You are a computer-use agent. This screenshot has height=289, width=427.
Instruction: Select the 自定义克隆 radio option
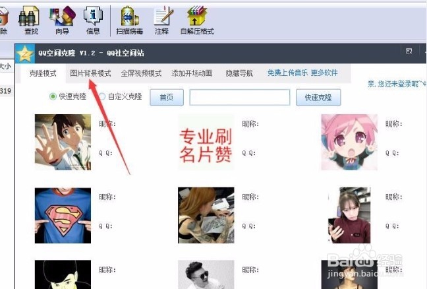pyautogui.click(x=121, y=96)
